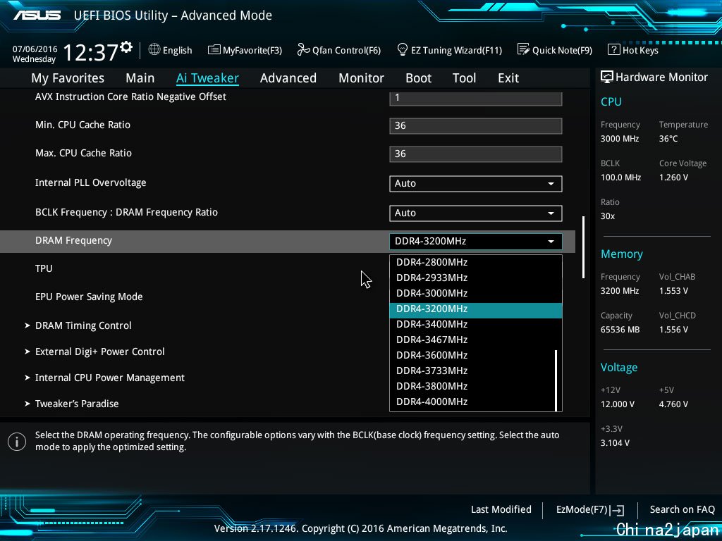
Task: Open BCLK Frequency : DRAM Frequency Ratio dropdown
Action: (476, 213)
